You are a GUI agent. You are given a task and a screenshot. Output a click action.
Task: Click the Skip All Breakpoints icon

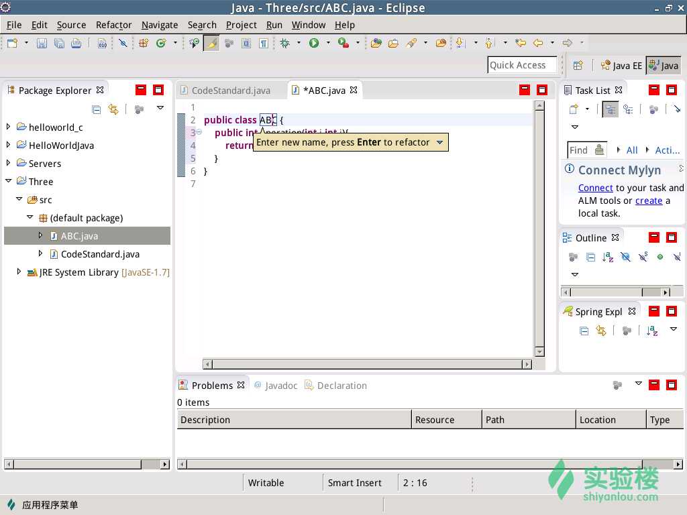tap(123, 43)
